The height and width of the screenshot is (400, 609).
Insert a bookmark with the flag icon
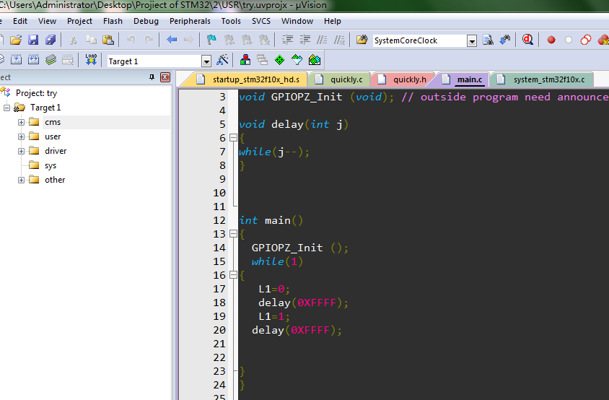pyautogui.click(x=211, y=40)
